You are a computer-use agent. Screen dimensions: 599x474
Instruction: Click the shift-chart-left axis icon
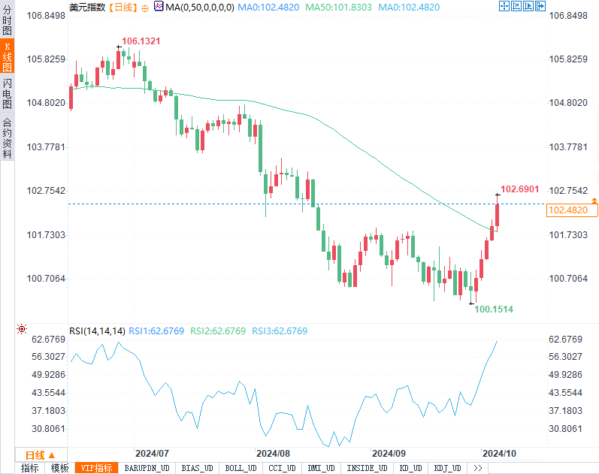[x=516, y=6]
